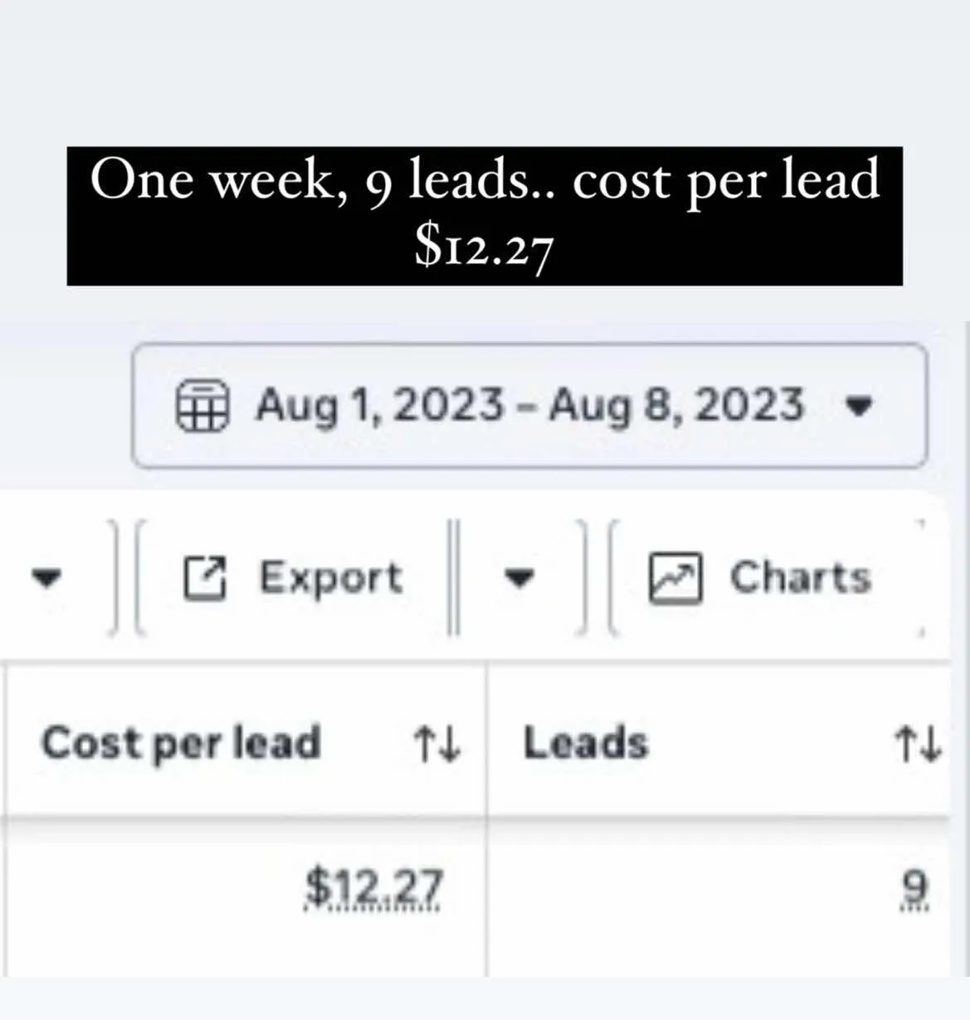Viewport: 970px width, 1020px height.
Task: Click the Export button label
Action: (331, 577)
